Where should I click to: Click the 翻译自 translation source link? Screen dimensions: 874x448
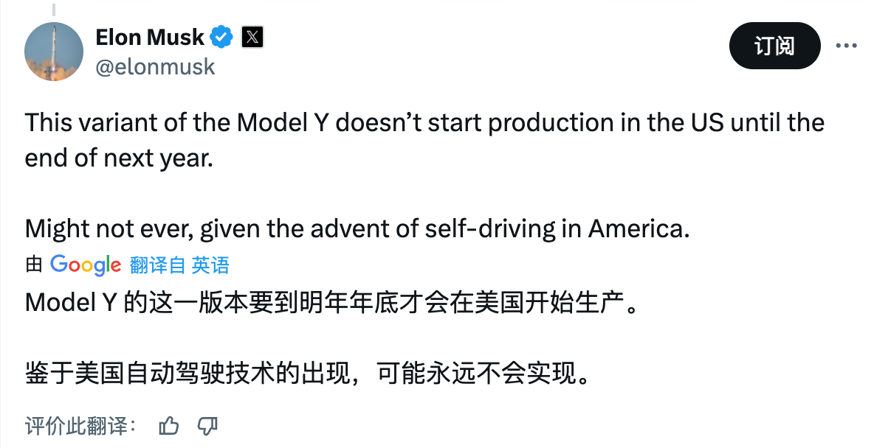pos(157,265)
